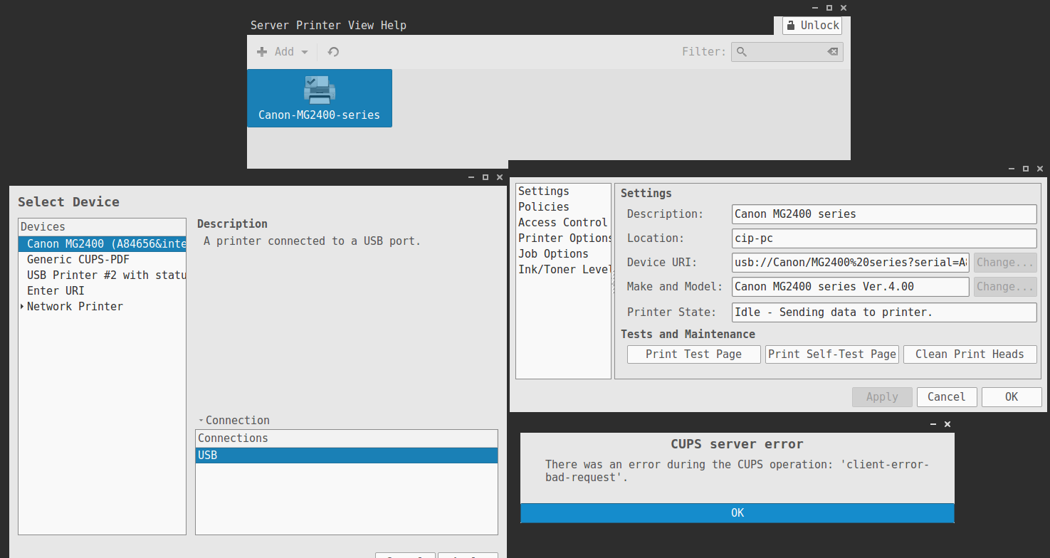Click the Add printer plus icon
The image size is (1050, 558).
(262, 52)
